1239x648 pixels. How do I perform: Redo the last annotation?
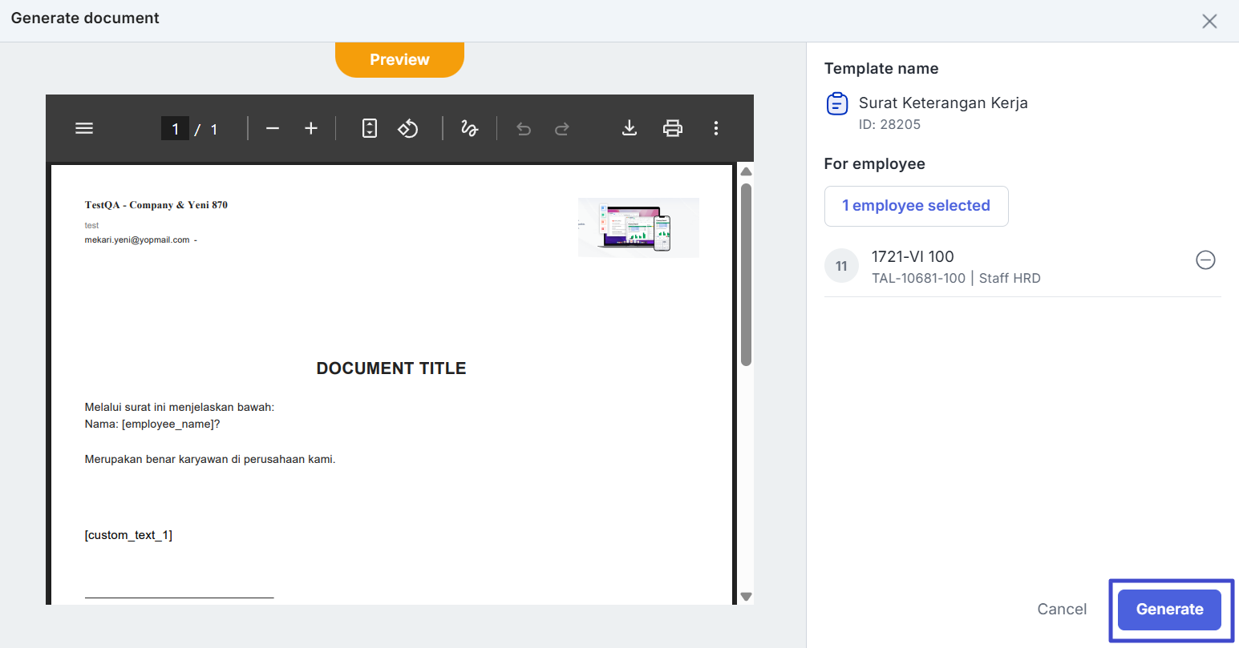click(562, 128)
